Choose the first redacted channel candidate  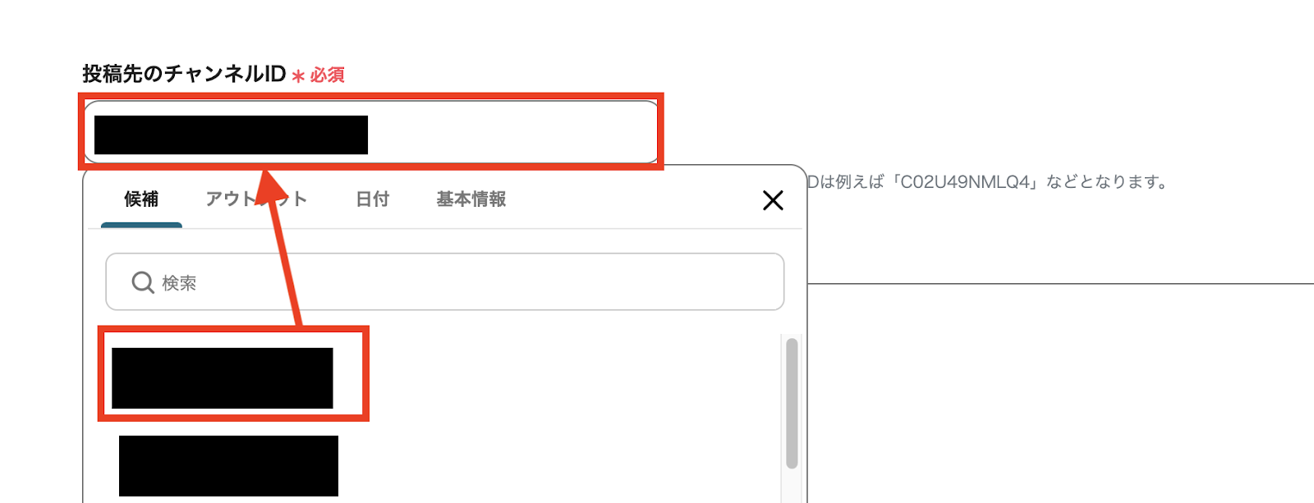pos(223,378)
